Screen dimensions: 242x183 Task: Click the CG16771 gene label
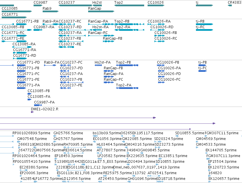(x=10, y=15)
